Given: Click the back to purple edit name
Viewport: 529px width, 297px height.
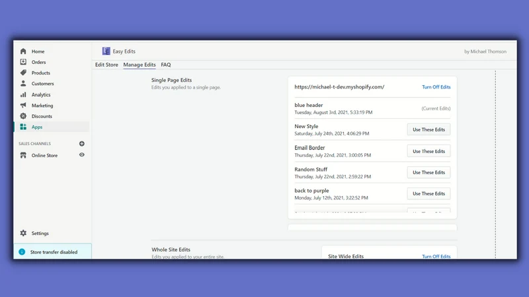Looking at the screenshot, I should coord(311,191).
